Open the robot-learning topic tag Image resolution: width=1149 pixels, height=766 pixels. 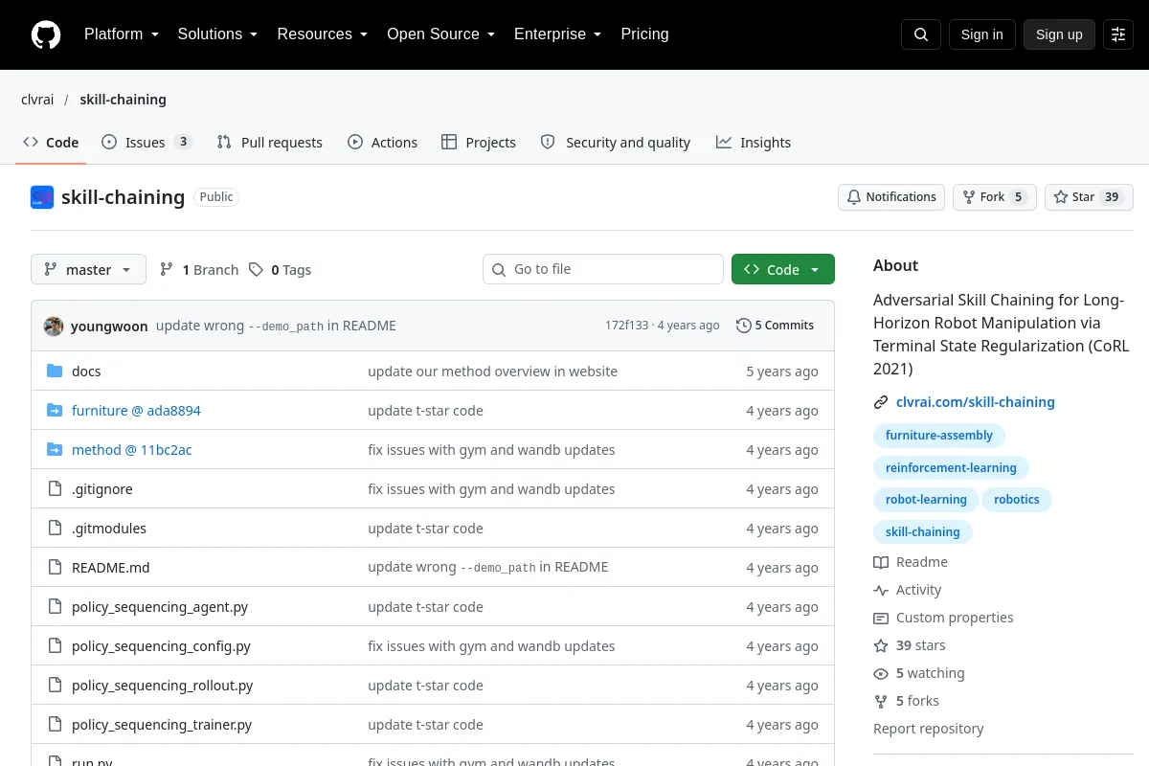click(x=926, y=500)
